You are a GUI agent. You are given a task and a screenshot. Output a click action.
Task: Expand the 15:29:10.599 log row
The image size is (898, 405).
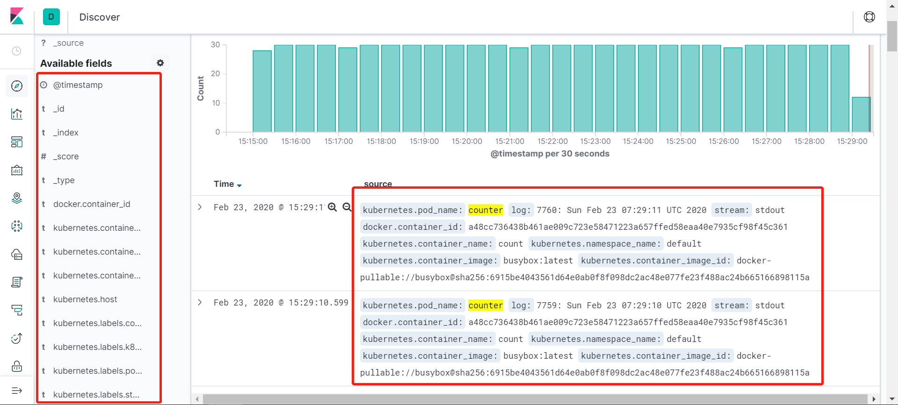[200, 302]
